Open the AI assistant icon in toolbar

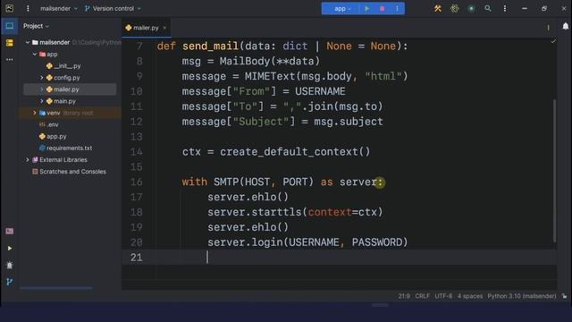[455, 8]
